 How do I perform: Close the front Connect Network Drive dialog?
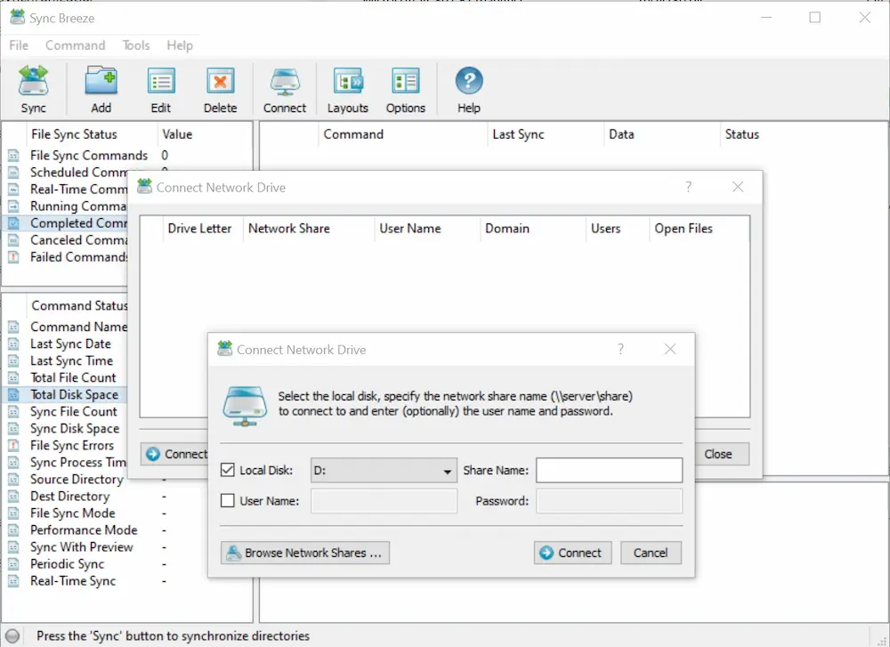[670, 349]
